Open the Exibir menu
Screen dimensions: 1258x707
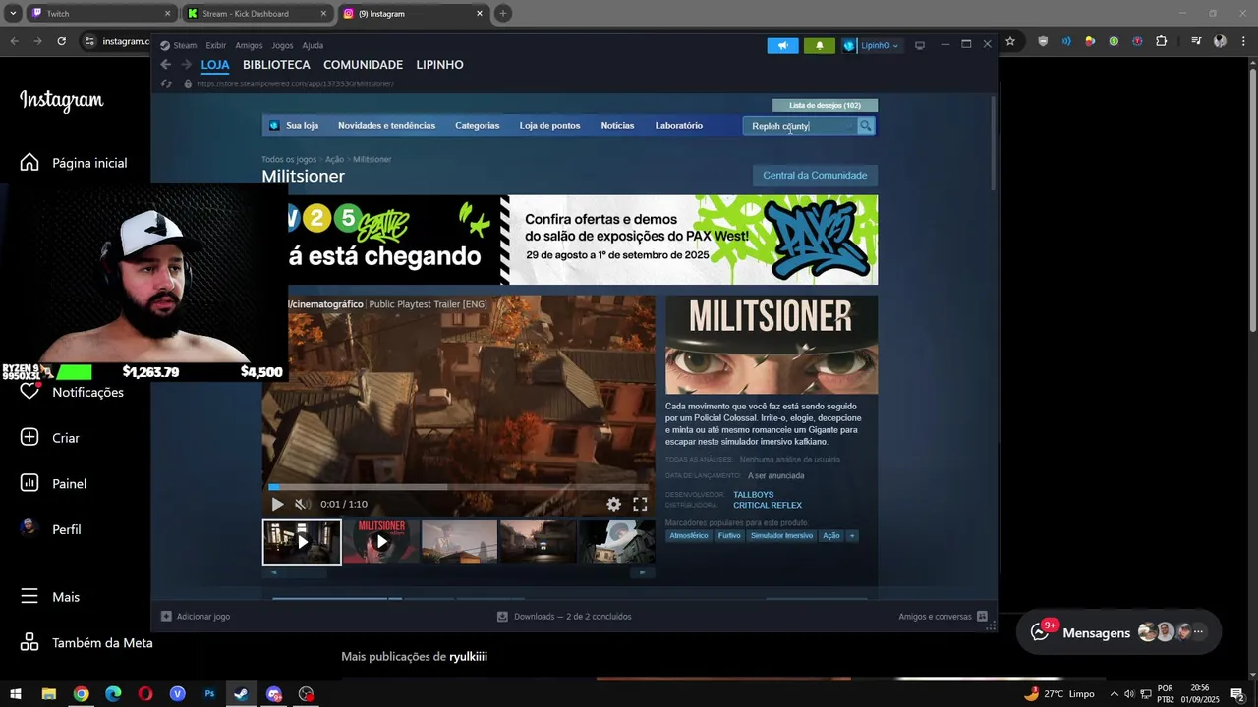pos(215,45)
